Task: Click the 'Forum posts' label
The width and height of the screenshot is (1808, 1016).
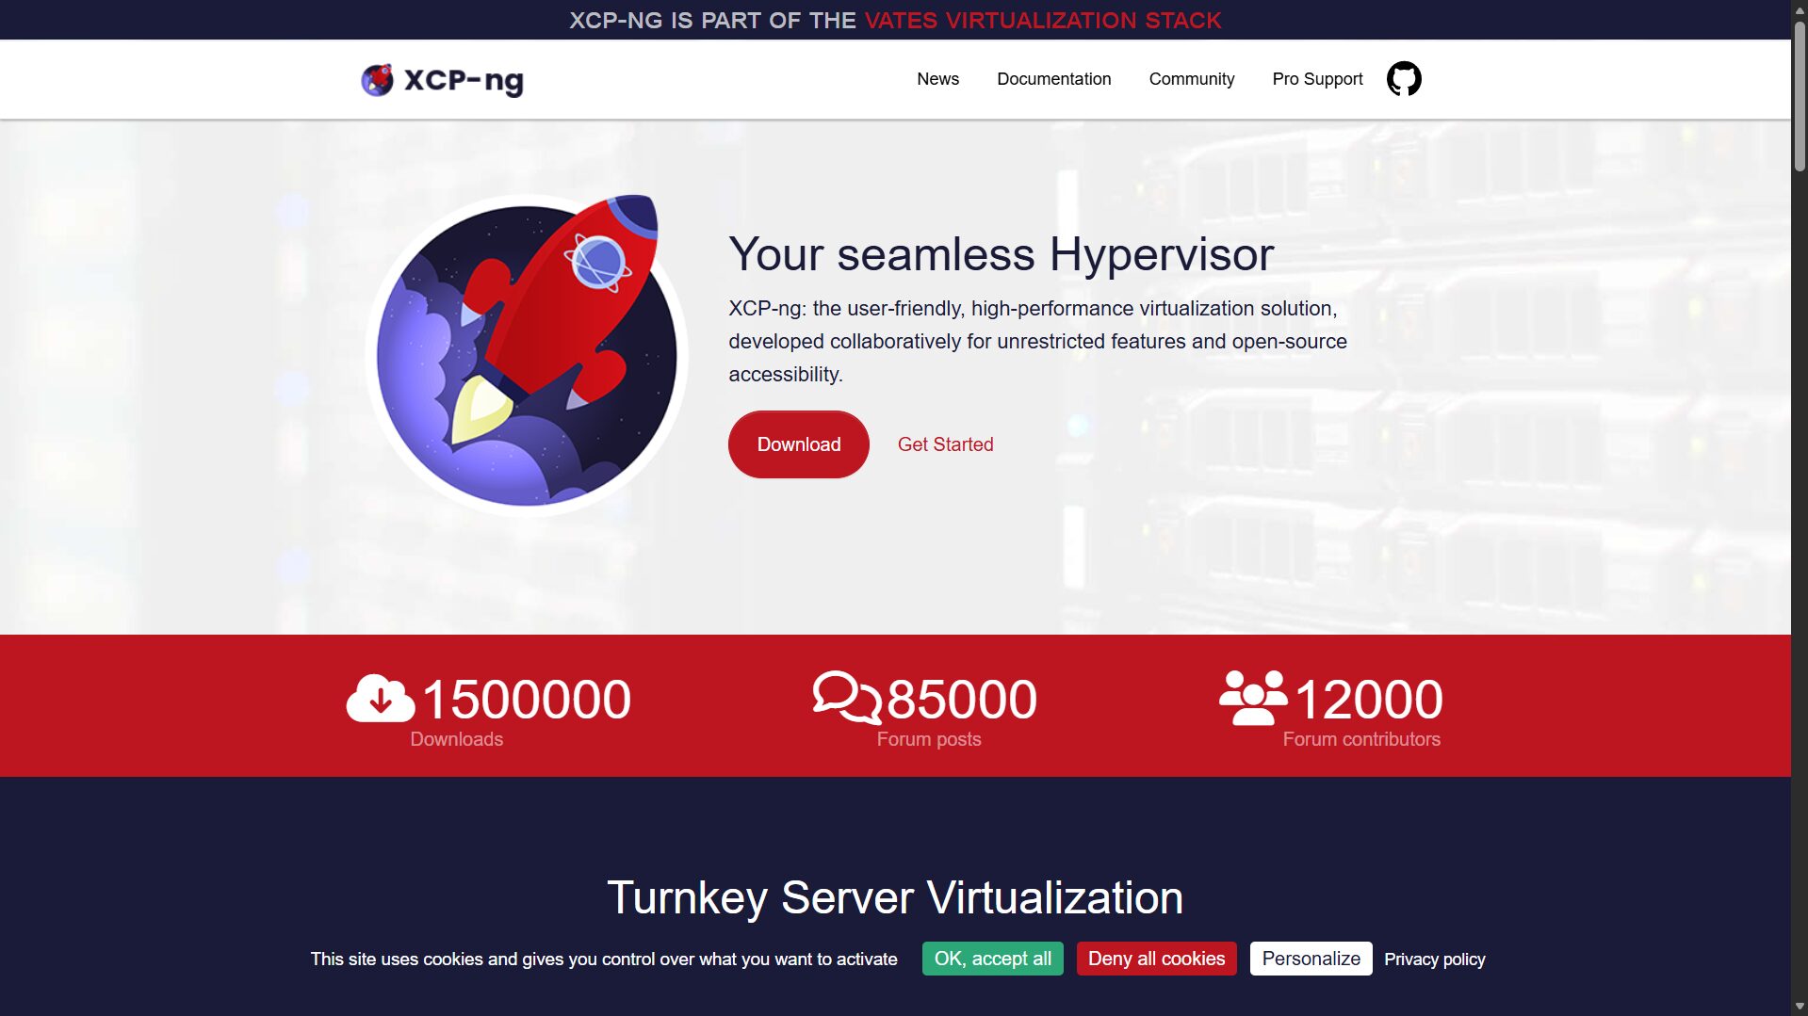Action: coord(929,739)
